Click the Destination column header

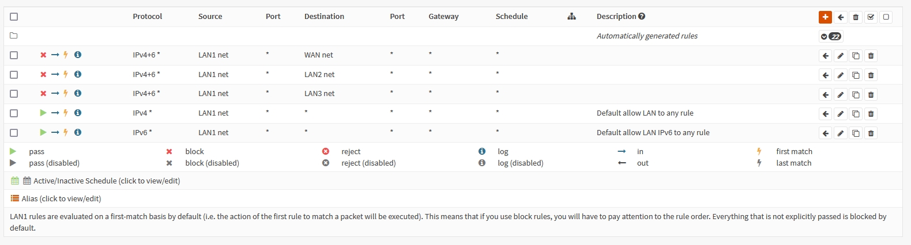click(324, 17)
